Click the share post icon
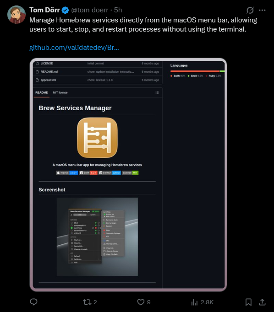Viewport: 274px width, 312px height. click(262, 302)
